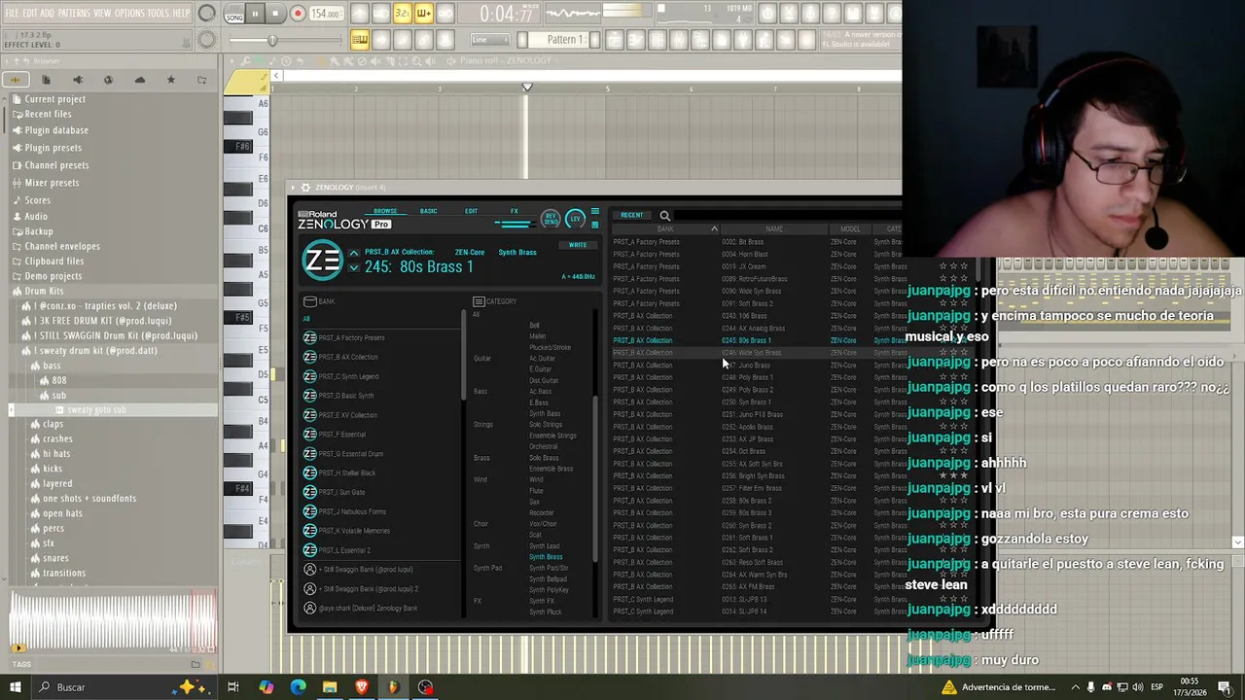Expand the snares folder
Image resolution: width=1245 pixels, height=700 pixels.
click(x=55, y=558)
